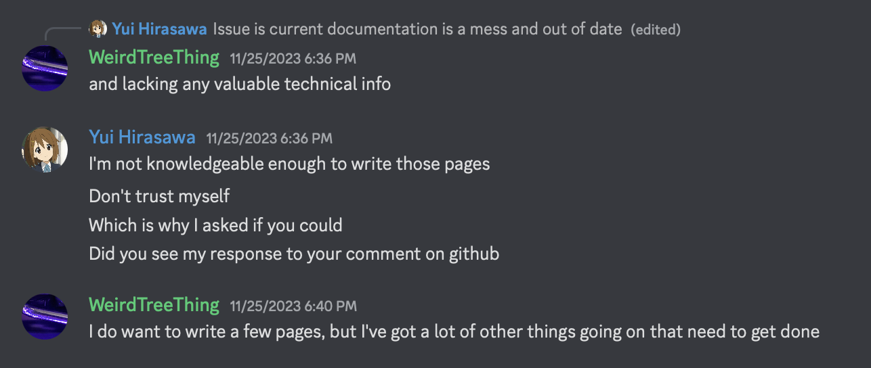Screen dimensions: 871x368
Task: Select the "Don't trust myself" message
Action: (x=159, y=196)
